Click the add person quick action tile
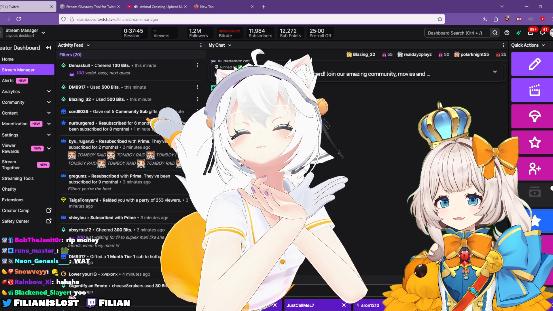553x311 pixels. pyautogui.click(x=535, y=168)
